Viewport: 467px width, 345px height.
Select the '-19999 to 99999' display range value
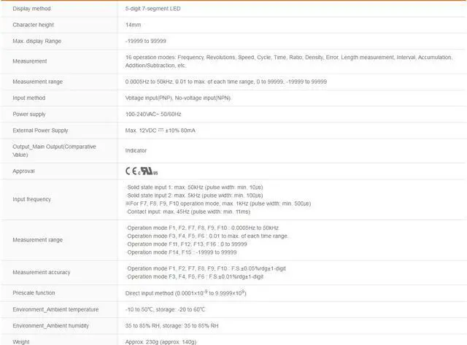point(146,41)
